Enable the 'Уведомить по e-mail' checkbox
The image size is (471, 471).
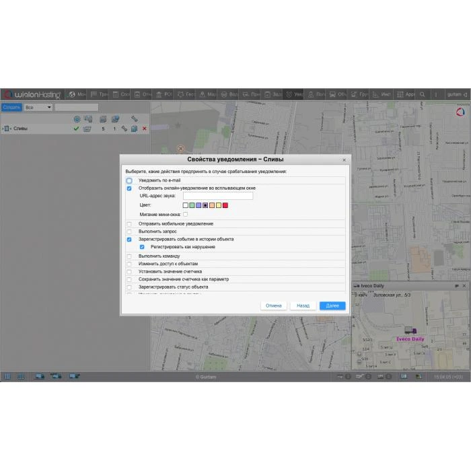(129, 181)
